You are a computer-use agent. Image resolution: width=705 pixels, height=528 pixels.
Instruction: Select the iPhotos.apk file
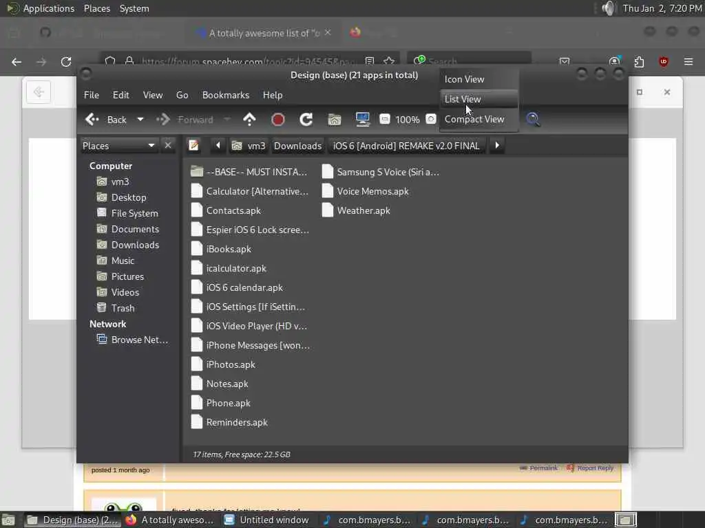pyautogui.click(x=223, y=364)
